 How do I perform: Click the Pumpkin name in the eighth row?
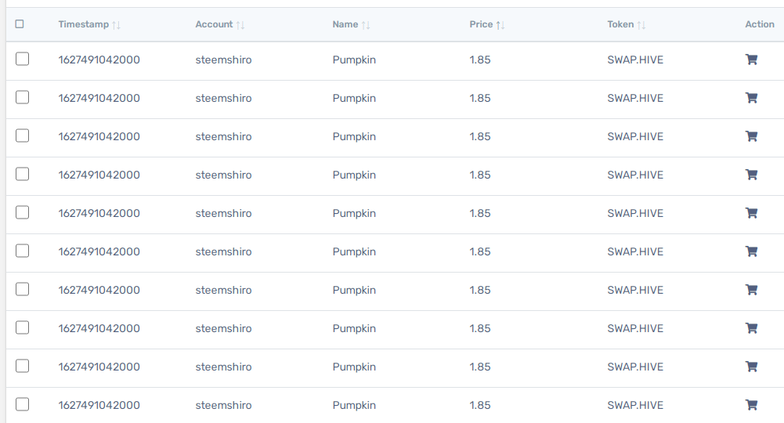click(354, 328)
